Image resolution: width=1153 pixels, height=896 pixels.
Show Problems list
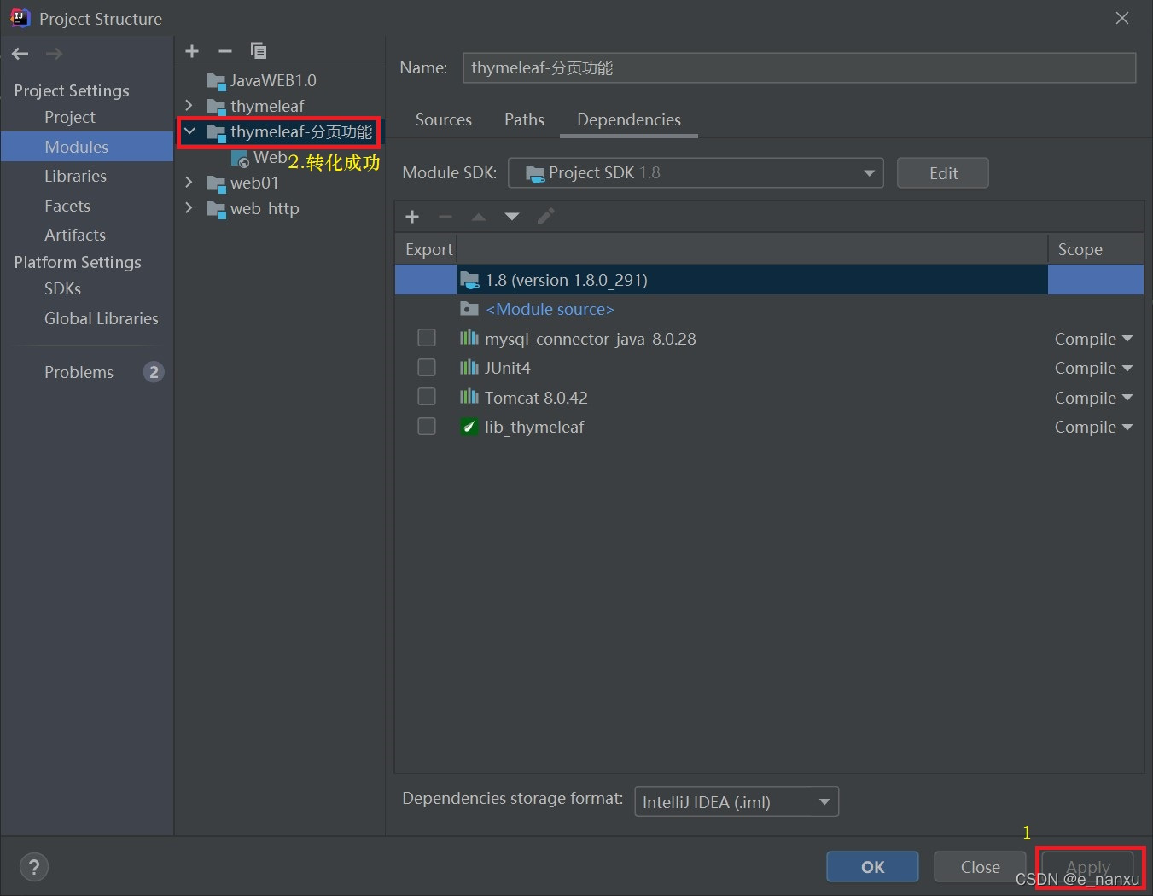click(79, 372)
